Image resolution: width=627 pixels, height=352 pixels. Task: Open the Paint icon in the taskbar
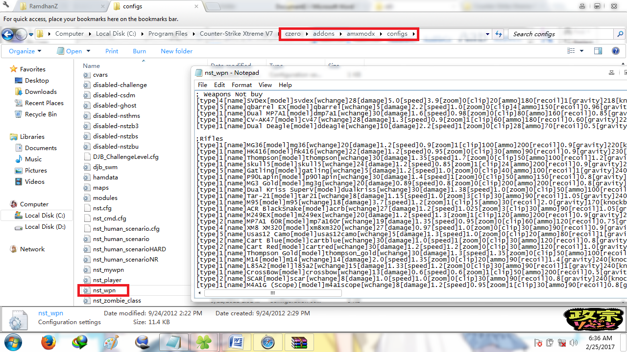pyautogui.click(x=111, y=341)
